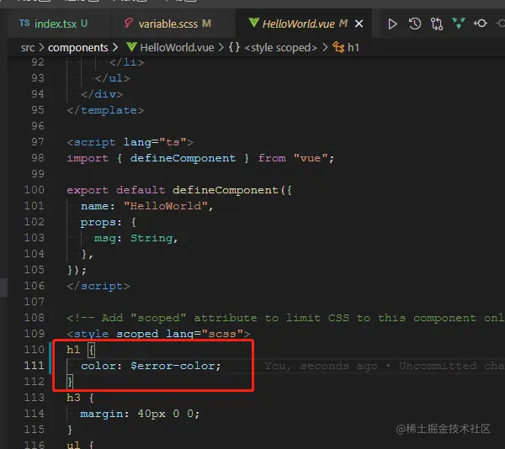The image size is (505, 449).
Task: Click String type on line 103
Action: tap(151, 238)
